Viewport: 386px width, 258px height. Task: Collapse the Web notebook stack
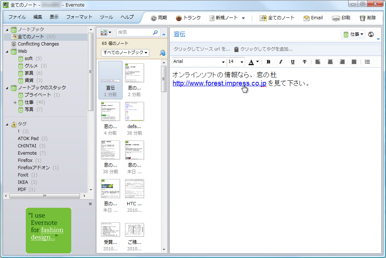click(x=7, y=52)
